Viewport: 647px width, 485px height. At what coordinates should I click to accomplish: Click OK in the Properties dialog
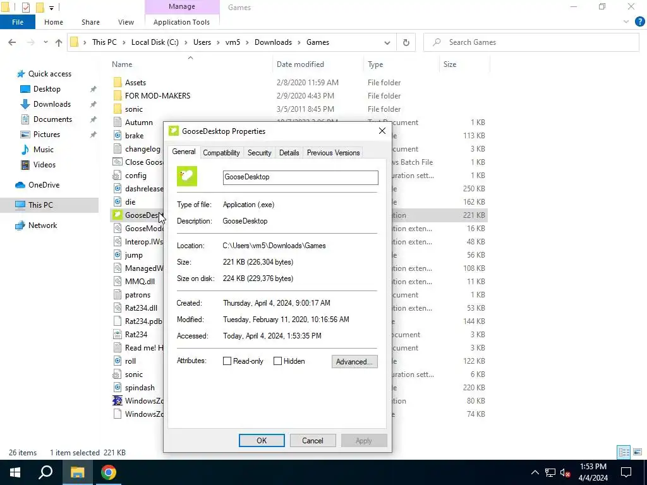click(262, 440)
